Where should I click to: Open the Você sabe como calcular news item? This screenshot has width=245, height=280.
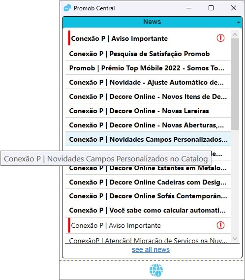148,210
